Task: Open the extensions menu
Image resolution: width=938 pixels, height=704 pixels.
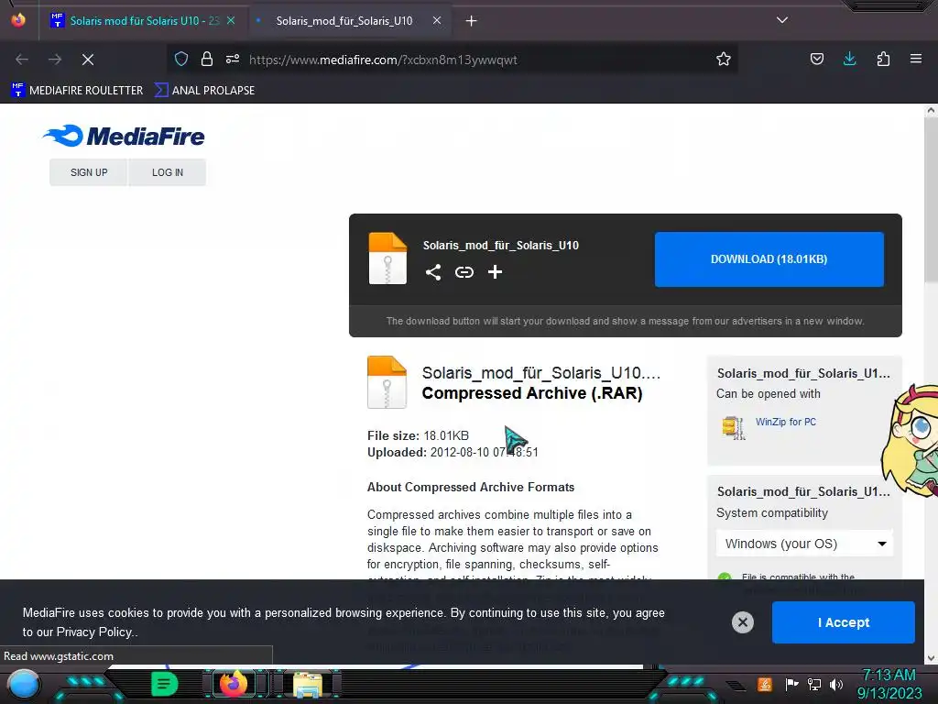Action: click(883, 59)
